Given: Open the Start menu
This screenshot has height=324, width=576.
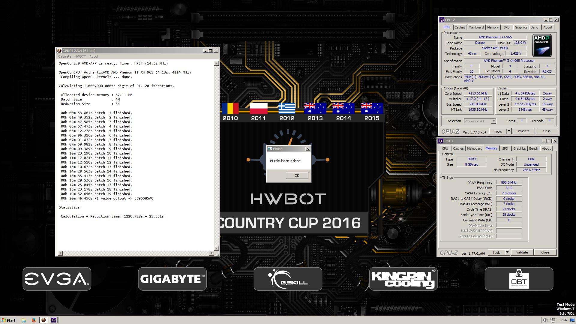Looking at the screenshot, I should (8, 320).
